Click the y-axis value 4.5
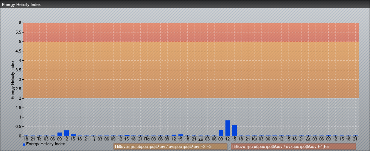Image resolution: width=370 pixels, height=151 pixels. (19, 51)
